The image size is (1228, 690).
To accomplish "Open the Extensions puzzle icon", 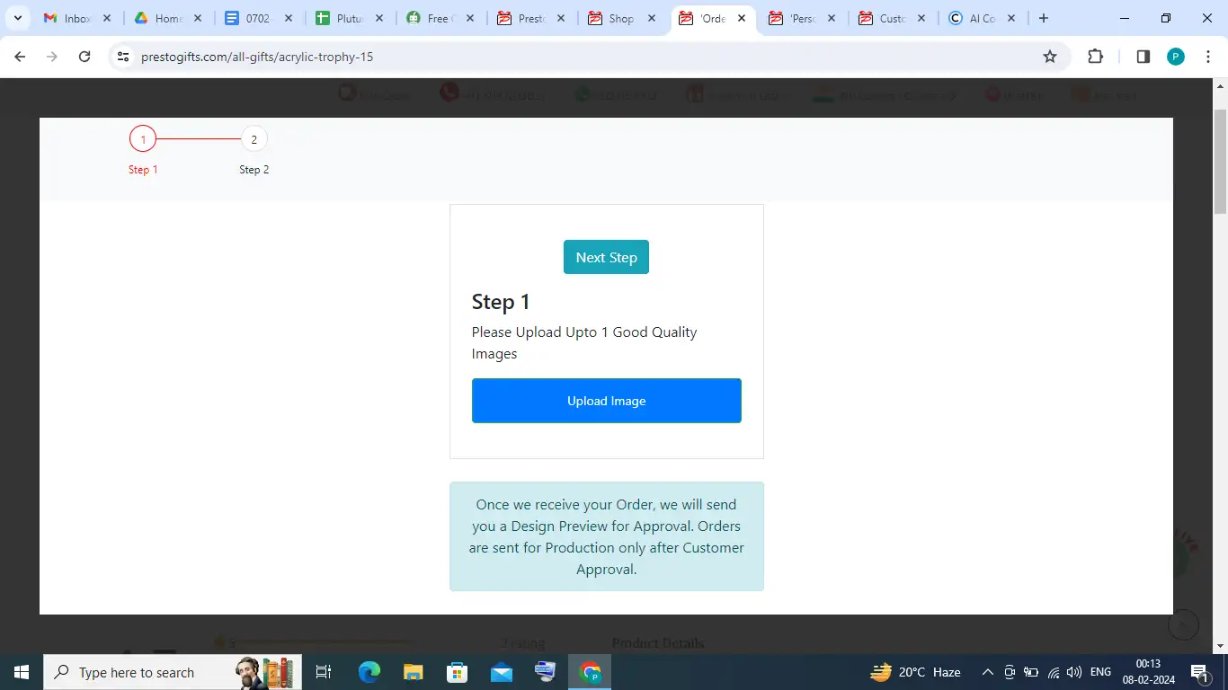I will click(x=1095, y=57).
